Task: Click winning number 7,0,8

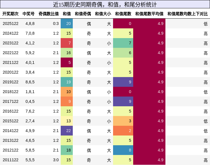Action: pyautogui.click(x=30, y=33)
